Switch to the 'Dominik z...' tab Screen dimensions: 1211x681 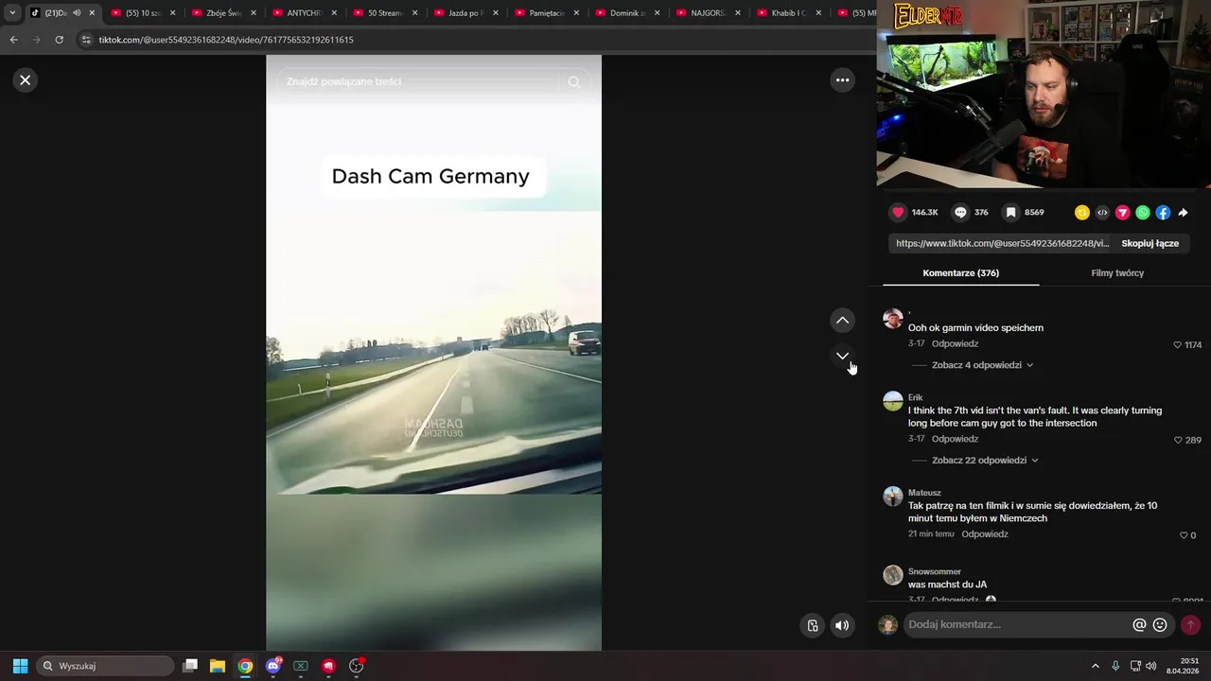coord(628,13)
